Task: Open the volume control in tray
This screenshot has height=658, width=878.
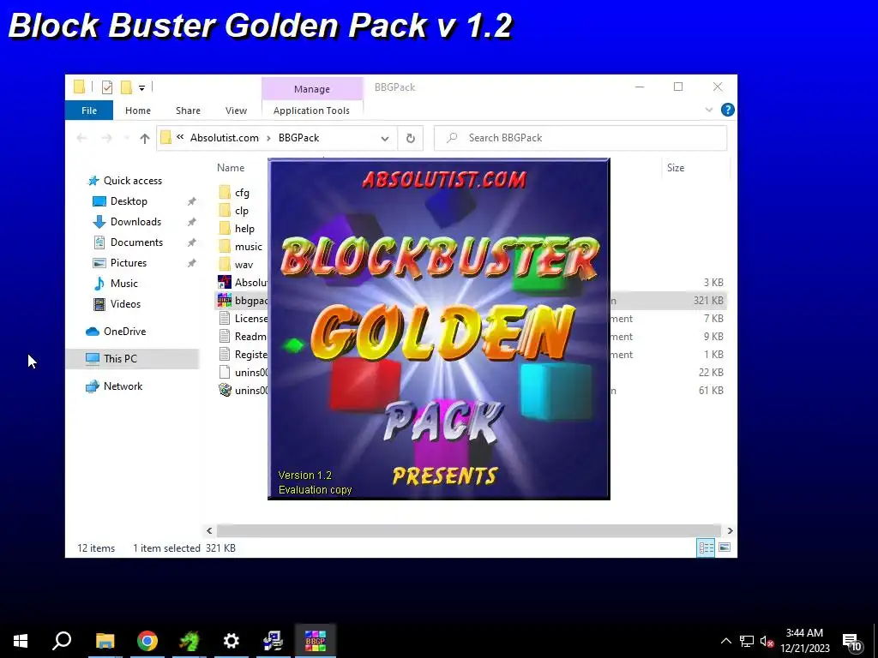Action: [767, 641]
